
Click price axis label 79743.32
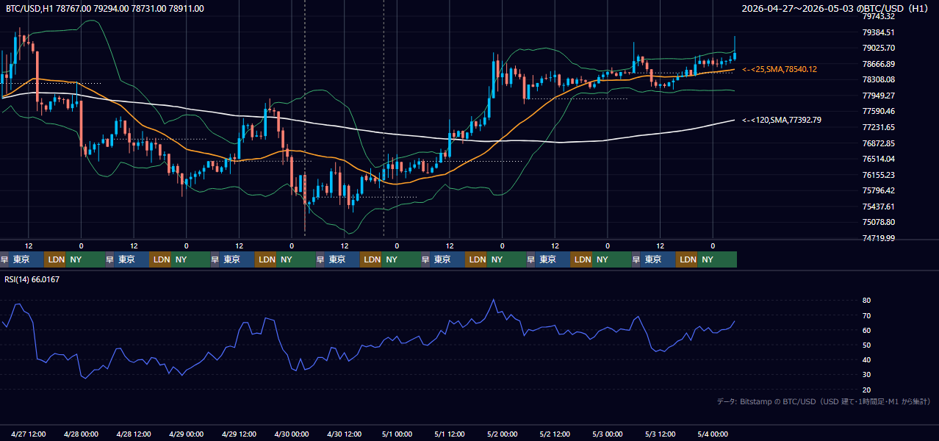pos(878,16)
